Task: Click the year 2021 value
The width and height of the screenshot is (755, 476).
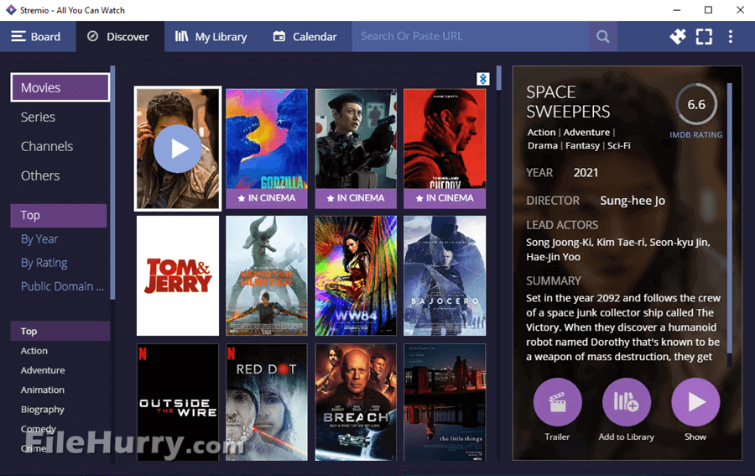Action: click(x=586, y=173)
